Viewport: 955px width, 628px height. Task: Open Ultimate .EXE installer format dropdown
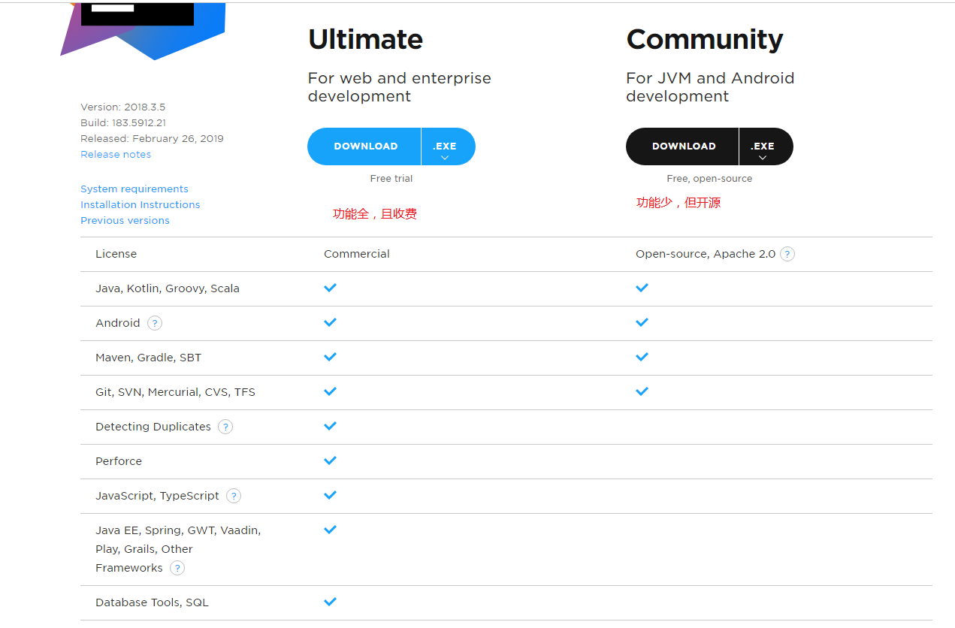pos(448,146)
